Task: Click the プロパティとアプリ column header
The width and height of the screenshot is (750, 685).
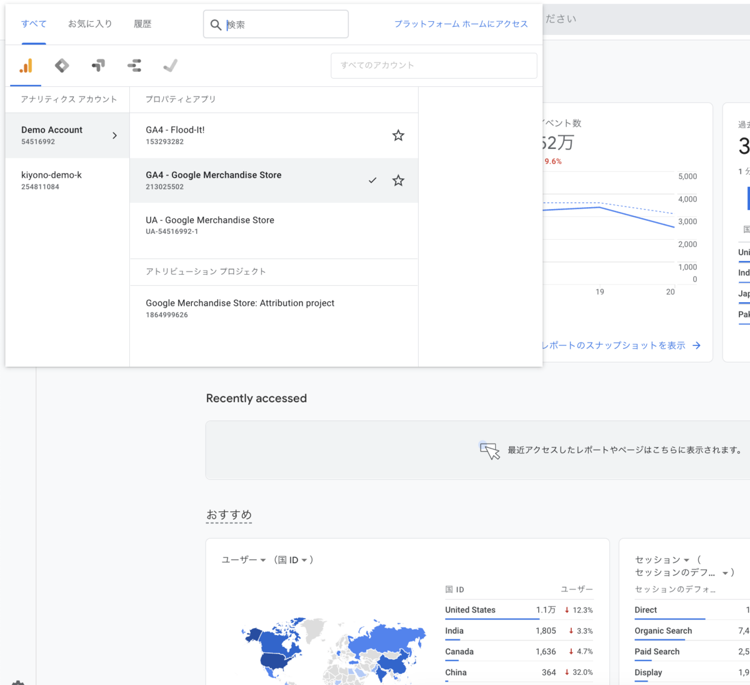Action: click(x=181, y=99)
